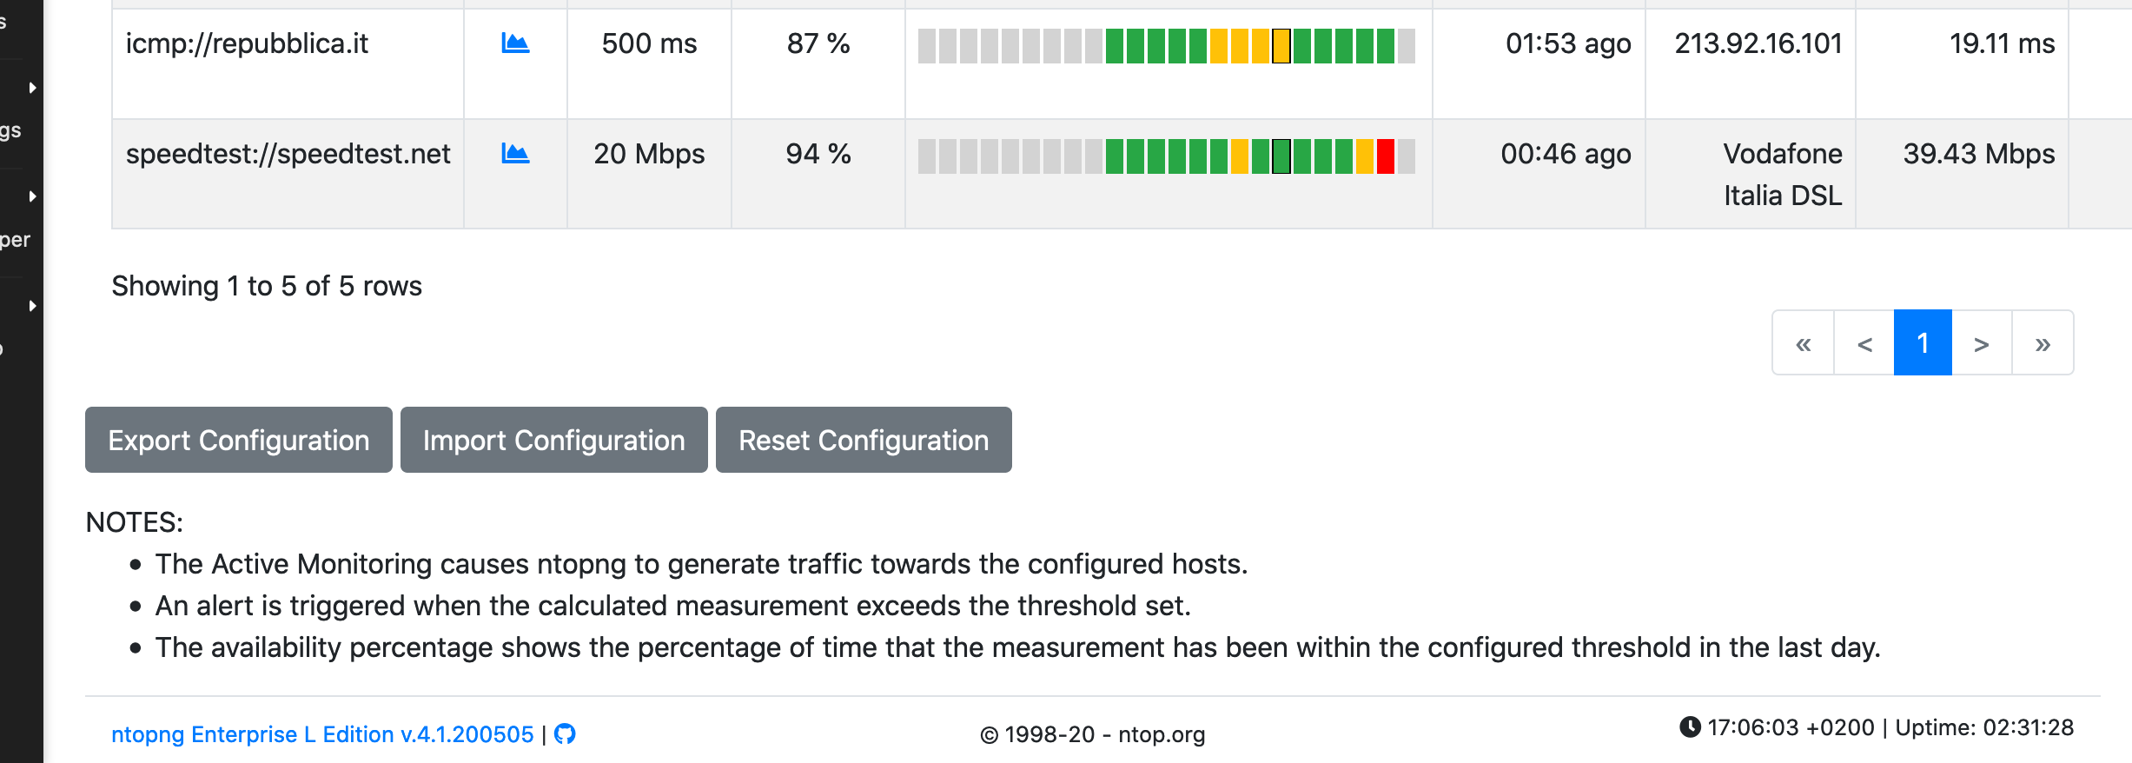Jump to the first page using double-arrow

[x=1804, y=342]
